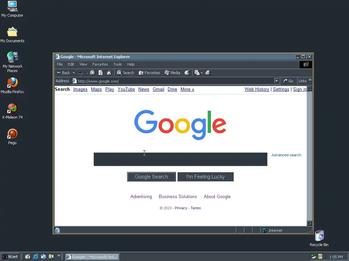The width and height of the screenshot is (349, 261).
Task: Select the My Computer desktop icon
Action: [12, 9]
